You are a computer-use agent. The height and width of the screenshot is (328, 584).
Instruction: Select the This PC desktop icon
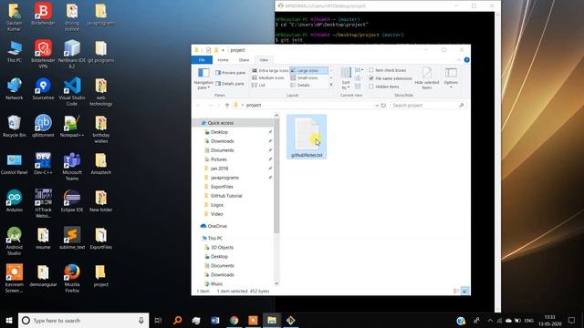tap(15, 52)
